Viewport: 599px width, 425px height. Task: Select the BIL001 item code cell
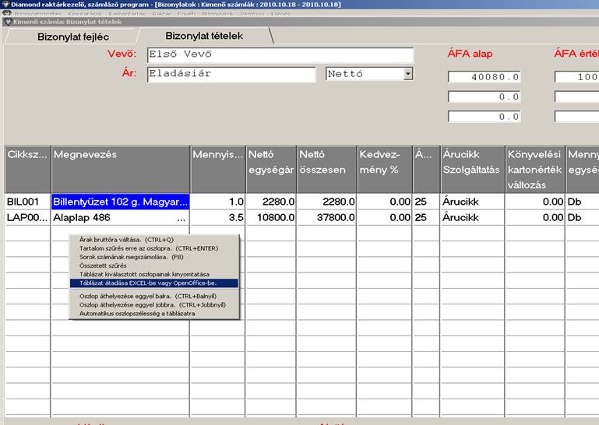[x=27, y=202]
